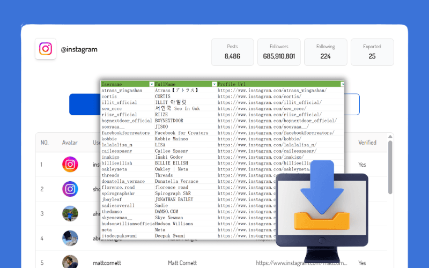The width and height of the screenshot is (429, 268).
Task: Open the facebookforcreators profile URL in spreadsheet
Action: [276, 132]
